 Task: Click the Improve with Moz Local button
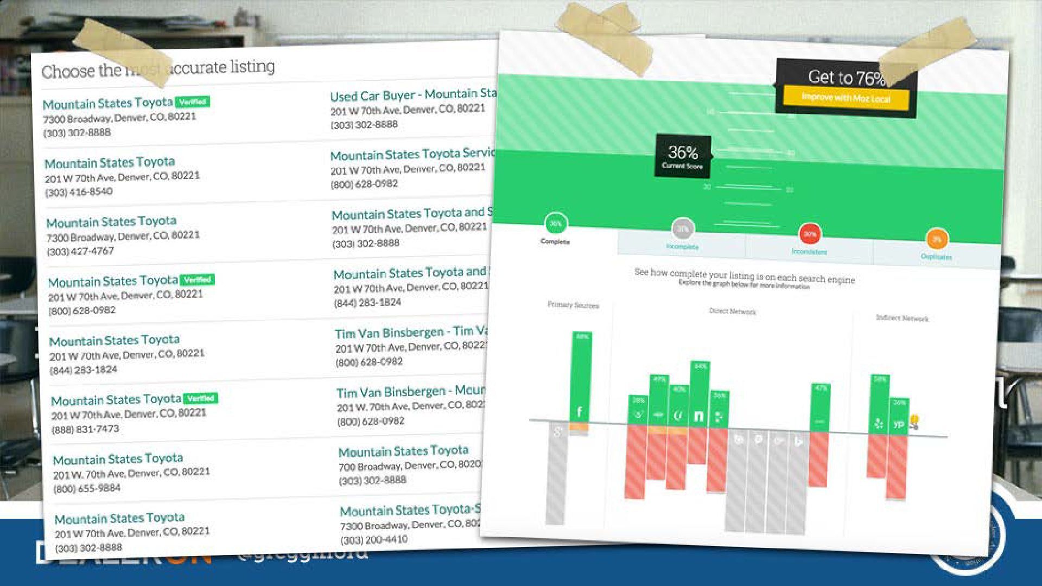click(846, 98)
